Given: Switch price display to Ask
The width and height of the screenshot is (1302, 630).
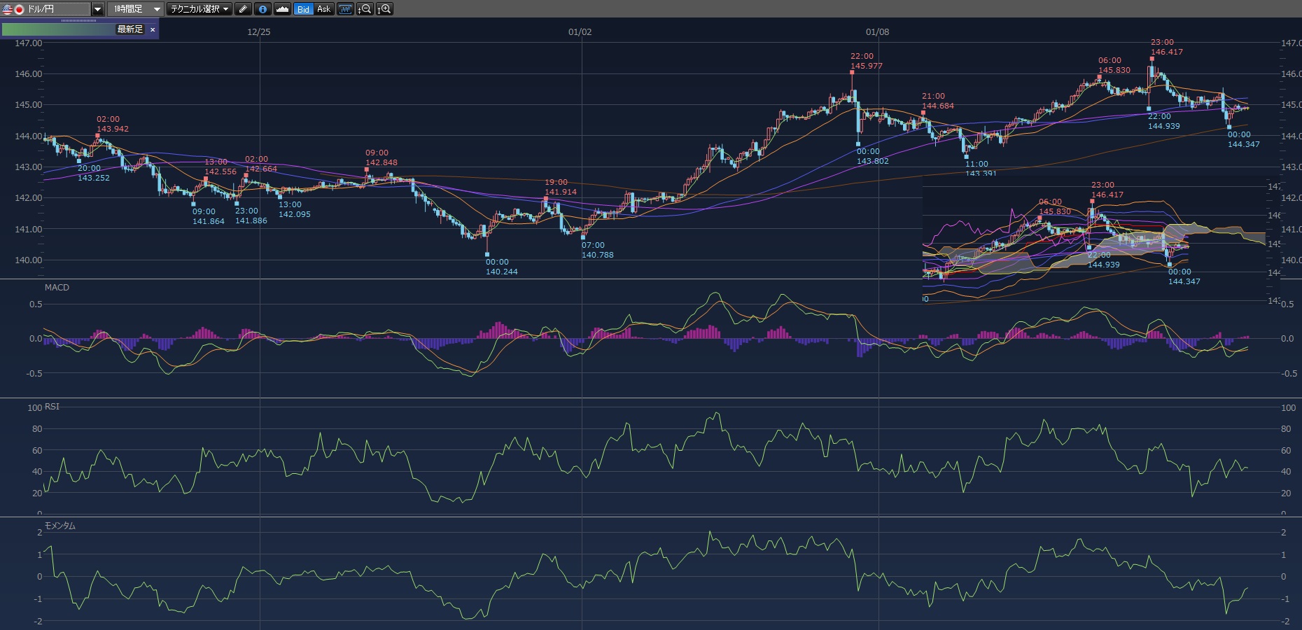Looking at the screenshot, I should pos(323,9).
